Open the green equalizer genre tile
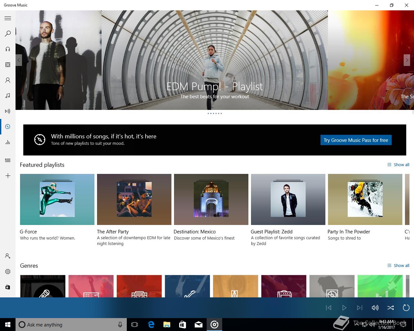The image size is (414, 331). [380, 286]
